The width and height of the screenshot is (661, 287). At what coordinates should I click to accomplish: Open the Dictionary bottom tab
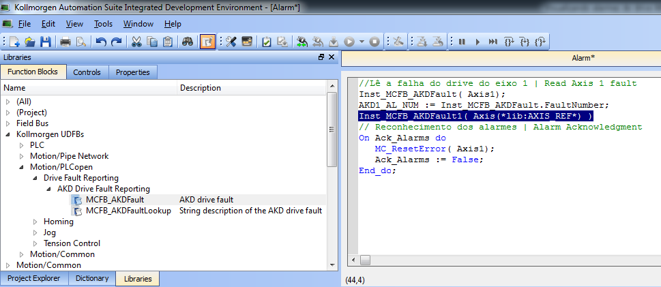pyautogui.click(x=92, y=279)
